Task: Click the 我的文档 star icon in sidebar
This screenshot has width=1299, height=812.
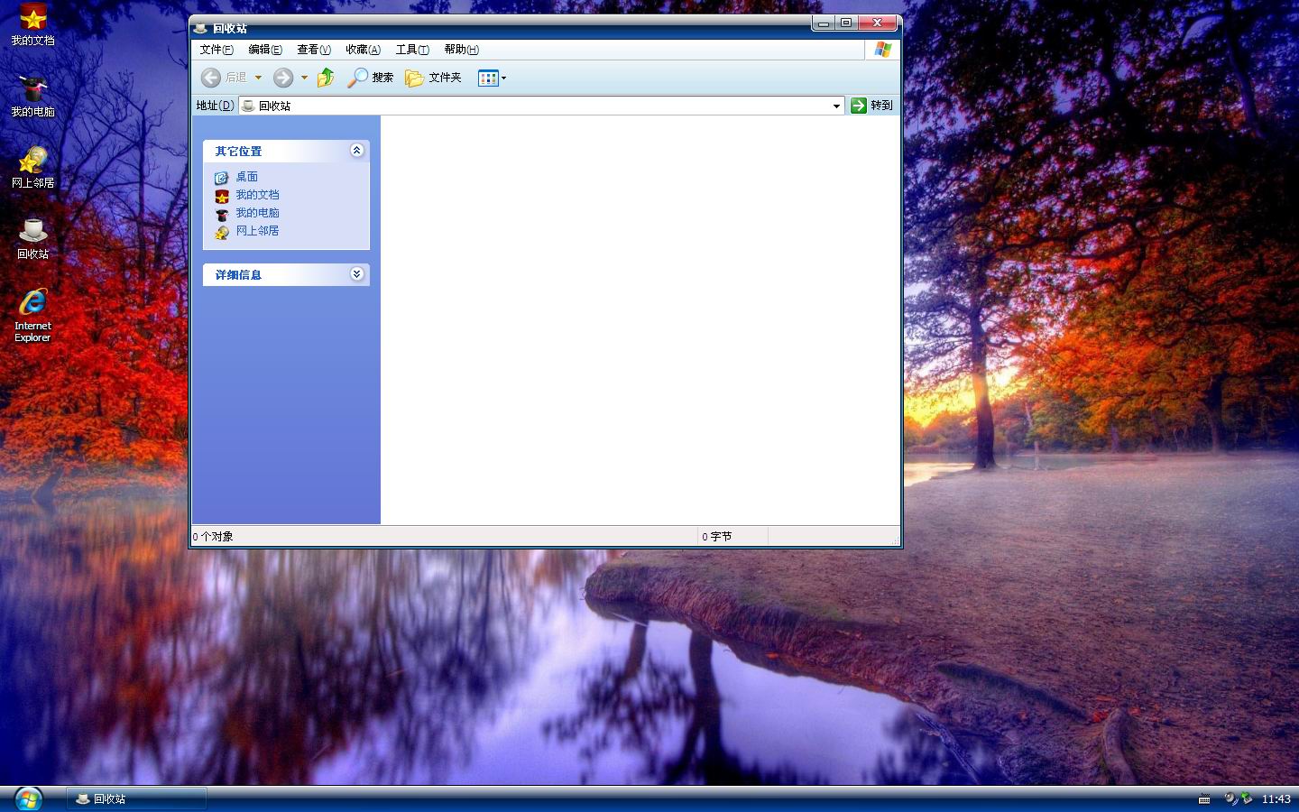Action: (222, 196)
